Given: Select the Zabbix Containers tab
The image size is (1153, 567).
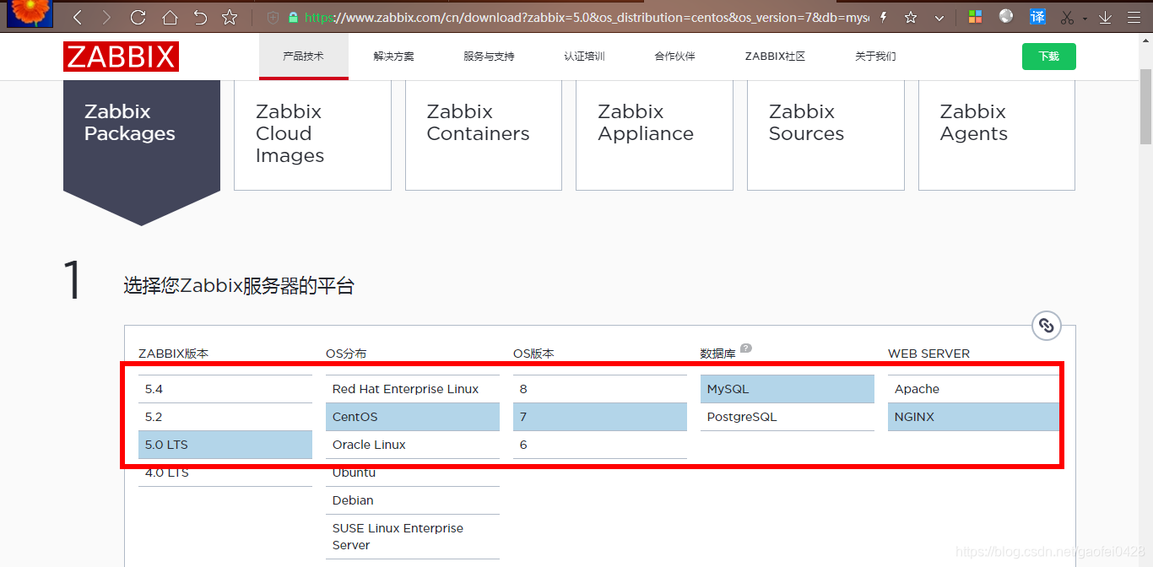Looking at the screenshot, I should point(484,135).
